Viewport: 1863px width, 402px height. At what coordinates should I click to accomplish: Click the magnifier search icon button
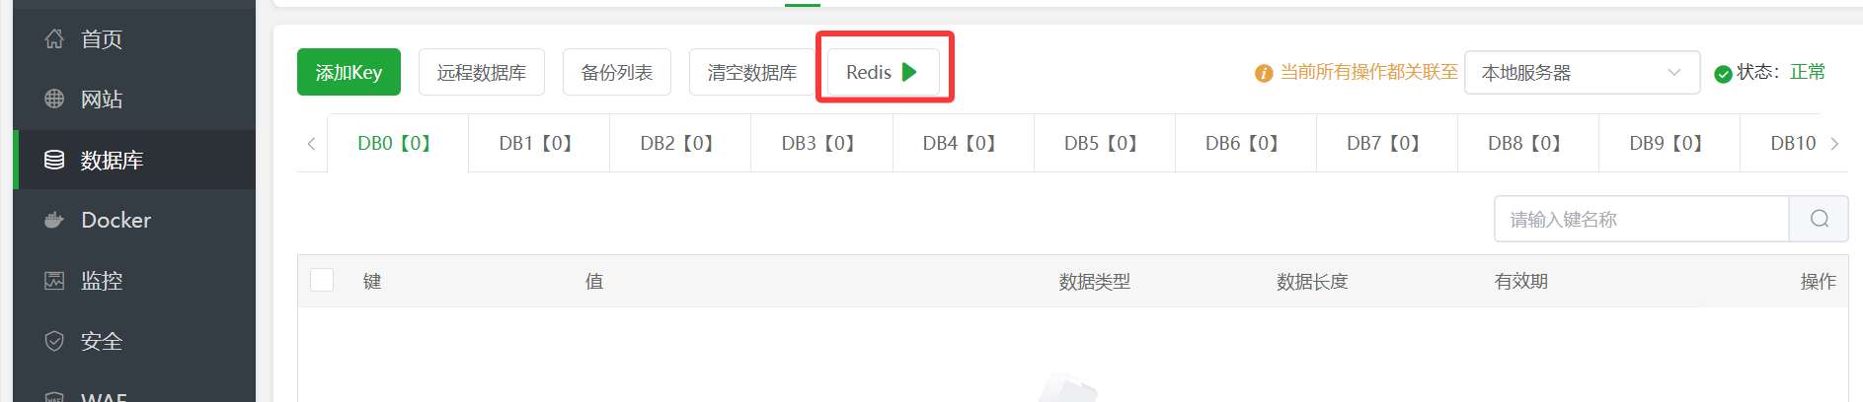pos(1819,219)
